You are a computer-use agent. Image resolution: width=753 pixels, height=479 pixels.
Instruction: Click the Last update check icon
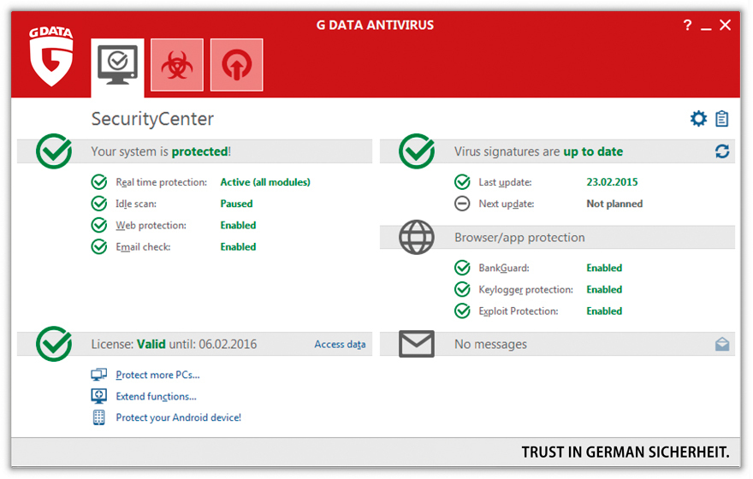462,182
